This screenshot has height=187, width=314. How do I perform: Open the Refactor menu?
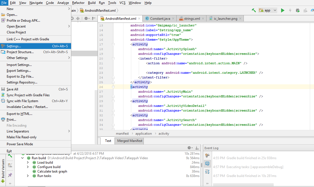[78, 3]
